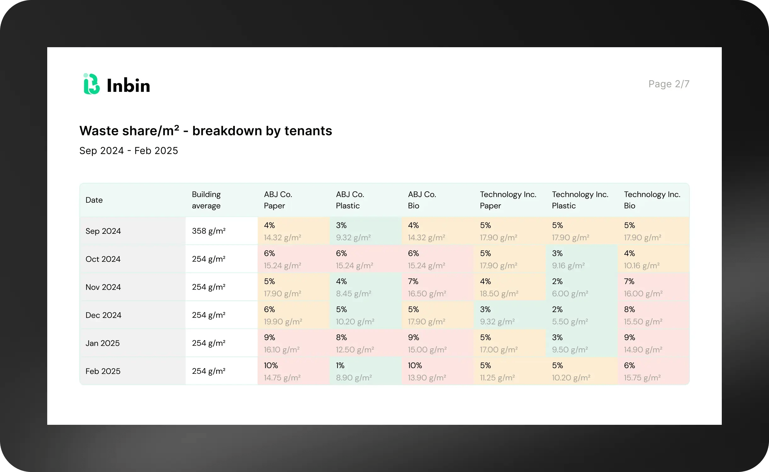Select the Sep 2024 row label
Image resolution: width=769 pixels, height=472 pixels.
point(103,231)
